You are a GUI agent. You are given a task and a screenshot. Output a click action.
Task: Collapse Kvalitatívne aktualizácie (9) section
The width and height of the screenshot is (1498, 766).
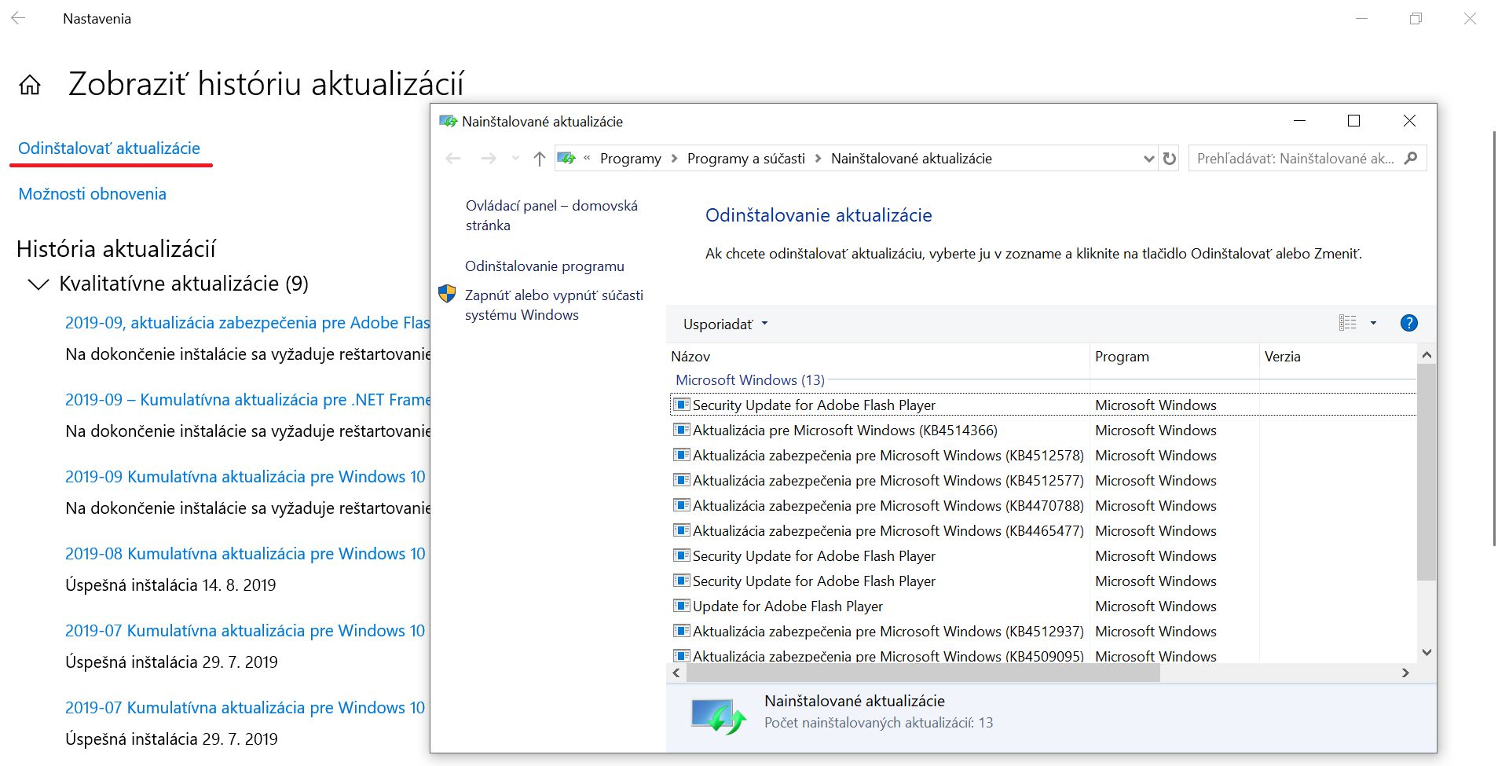pos(38,284)
